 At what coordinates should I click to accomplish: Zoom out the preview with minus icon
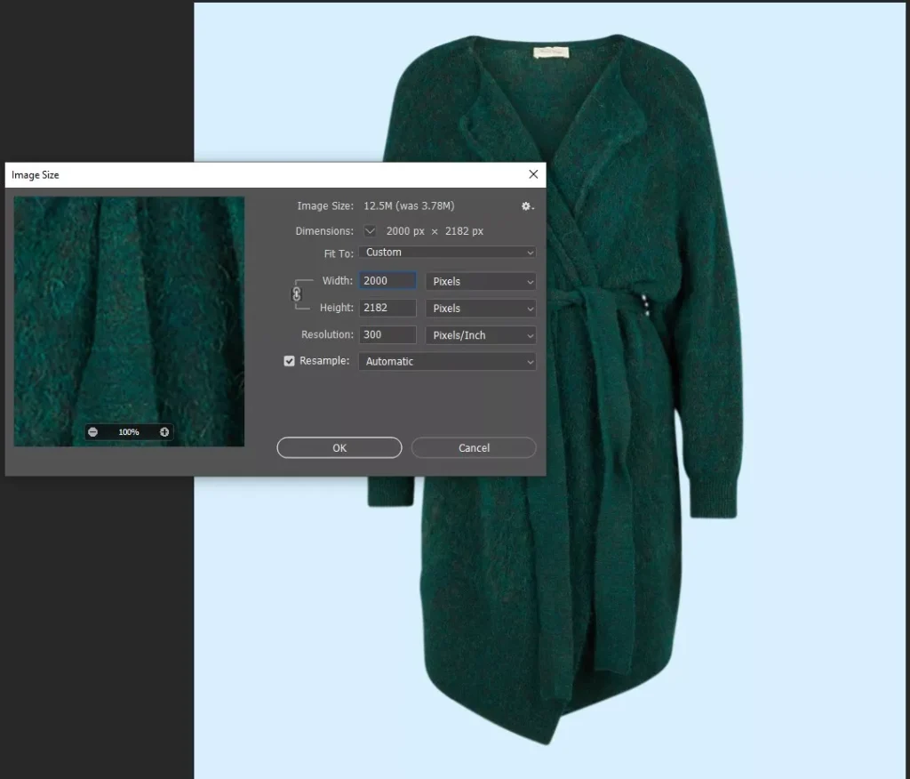(x=93, y=432)
